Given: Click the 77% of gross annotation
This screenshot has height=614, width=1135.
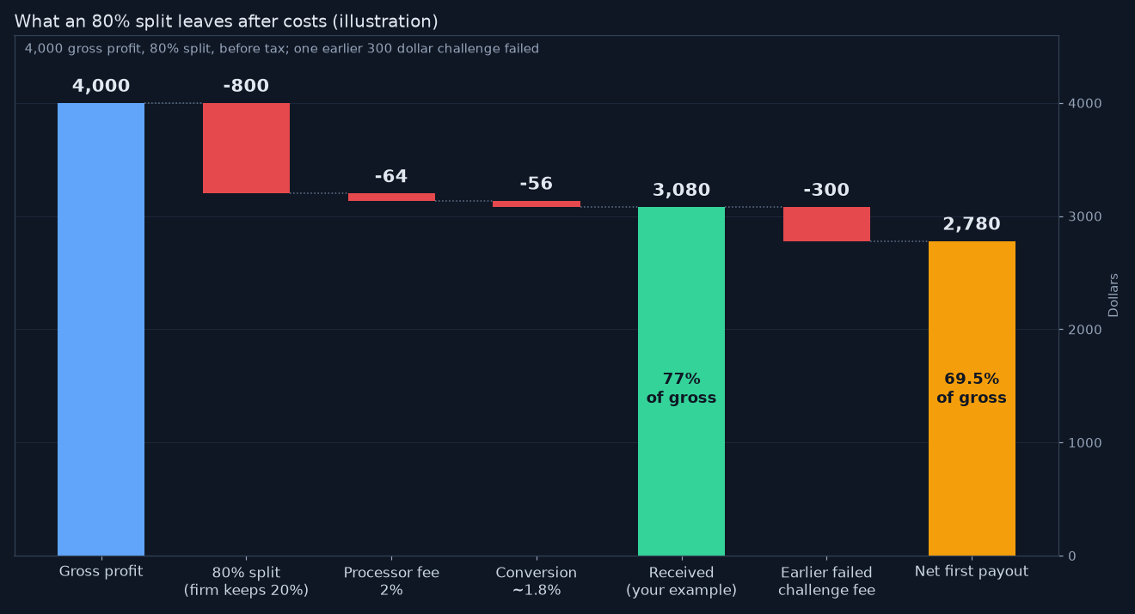Looking at the screenshot, I should (681, 388).
